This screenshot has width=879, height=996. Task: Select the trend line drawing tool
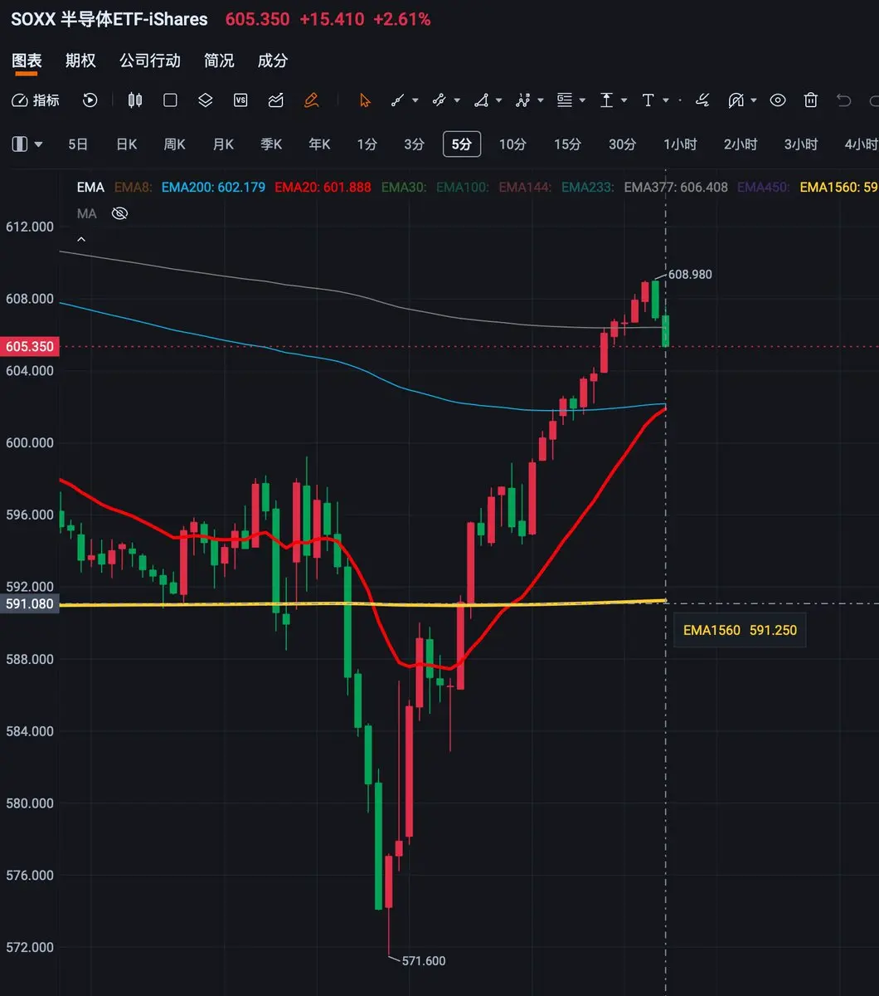(x=397, y=100)
